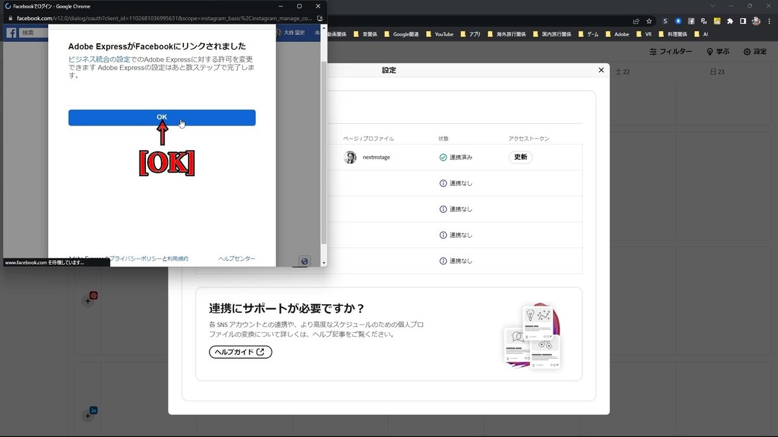The height and width of the screenshot is (437, 778).
Task: Add a LinkedIn post with plus button
Action: 88,416
